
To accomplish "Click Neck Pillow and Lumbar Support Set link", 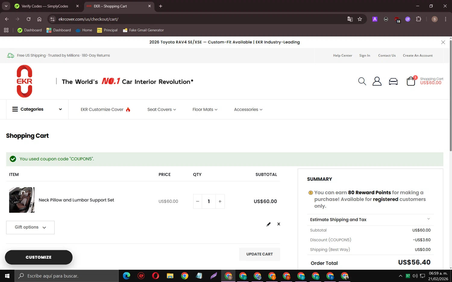I will tap(76, 200).
